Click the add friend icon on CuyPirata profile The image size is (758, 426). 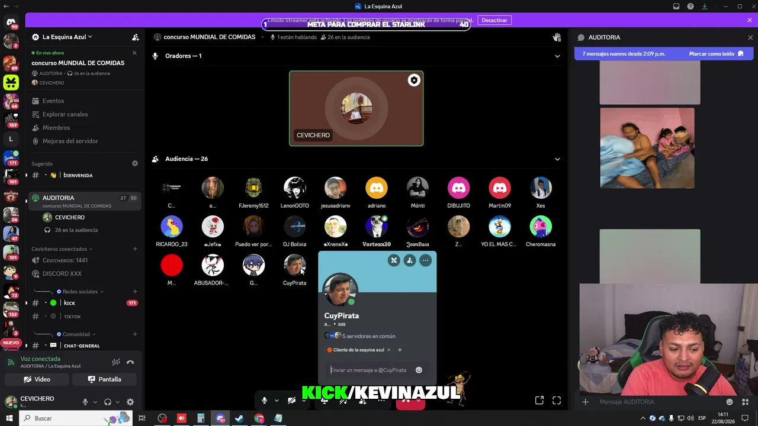(410, 260)
